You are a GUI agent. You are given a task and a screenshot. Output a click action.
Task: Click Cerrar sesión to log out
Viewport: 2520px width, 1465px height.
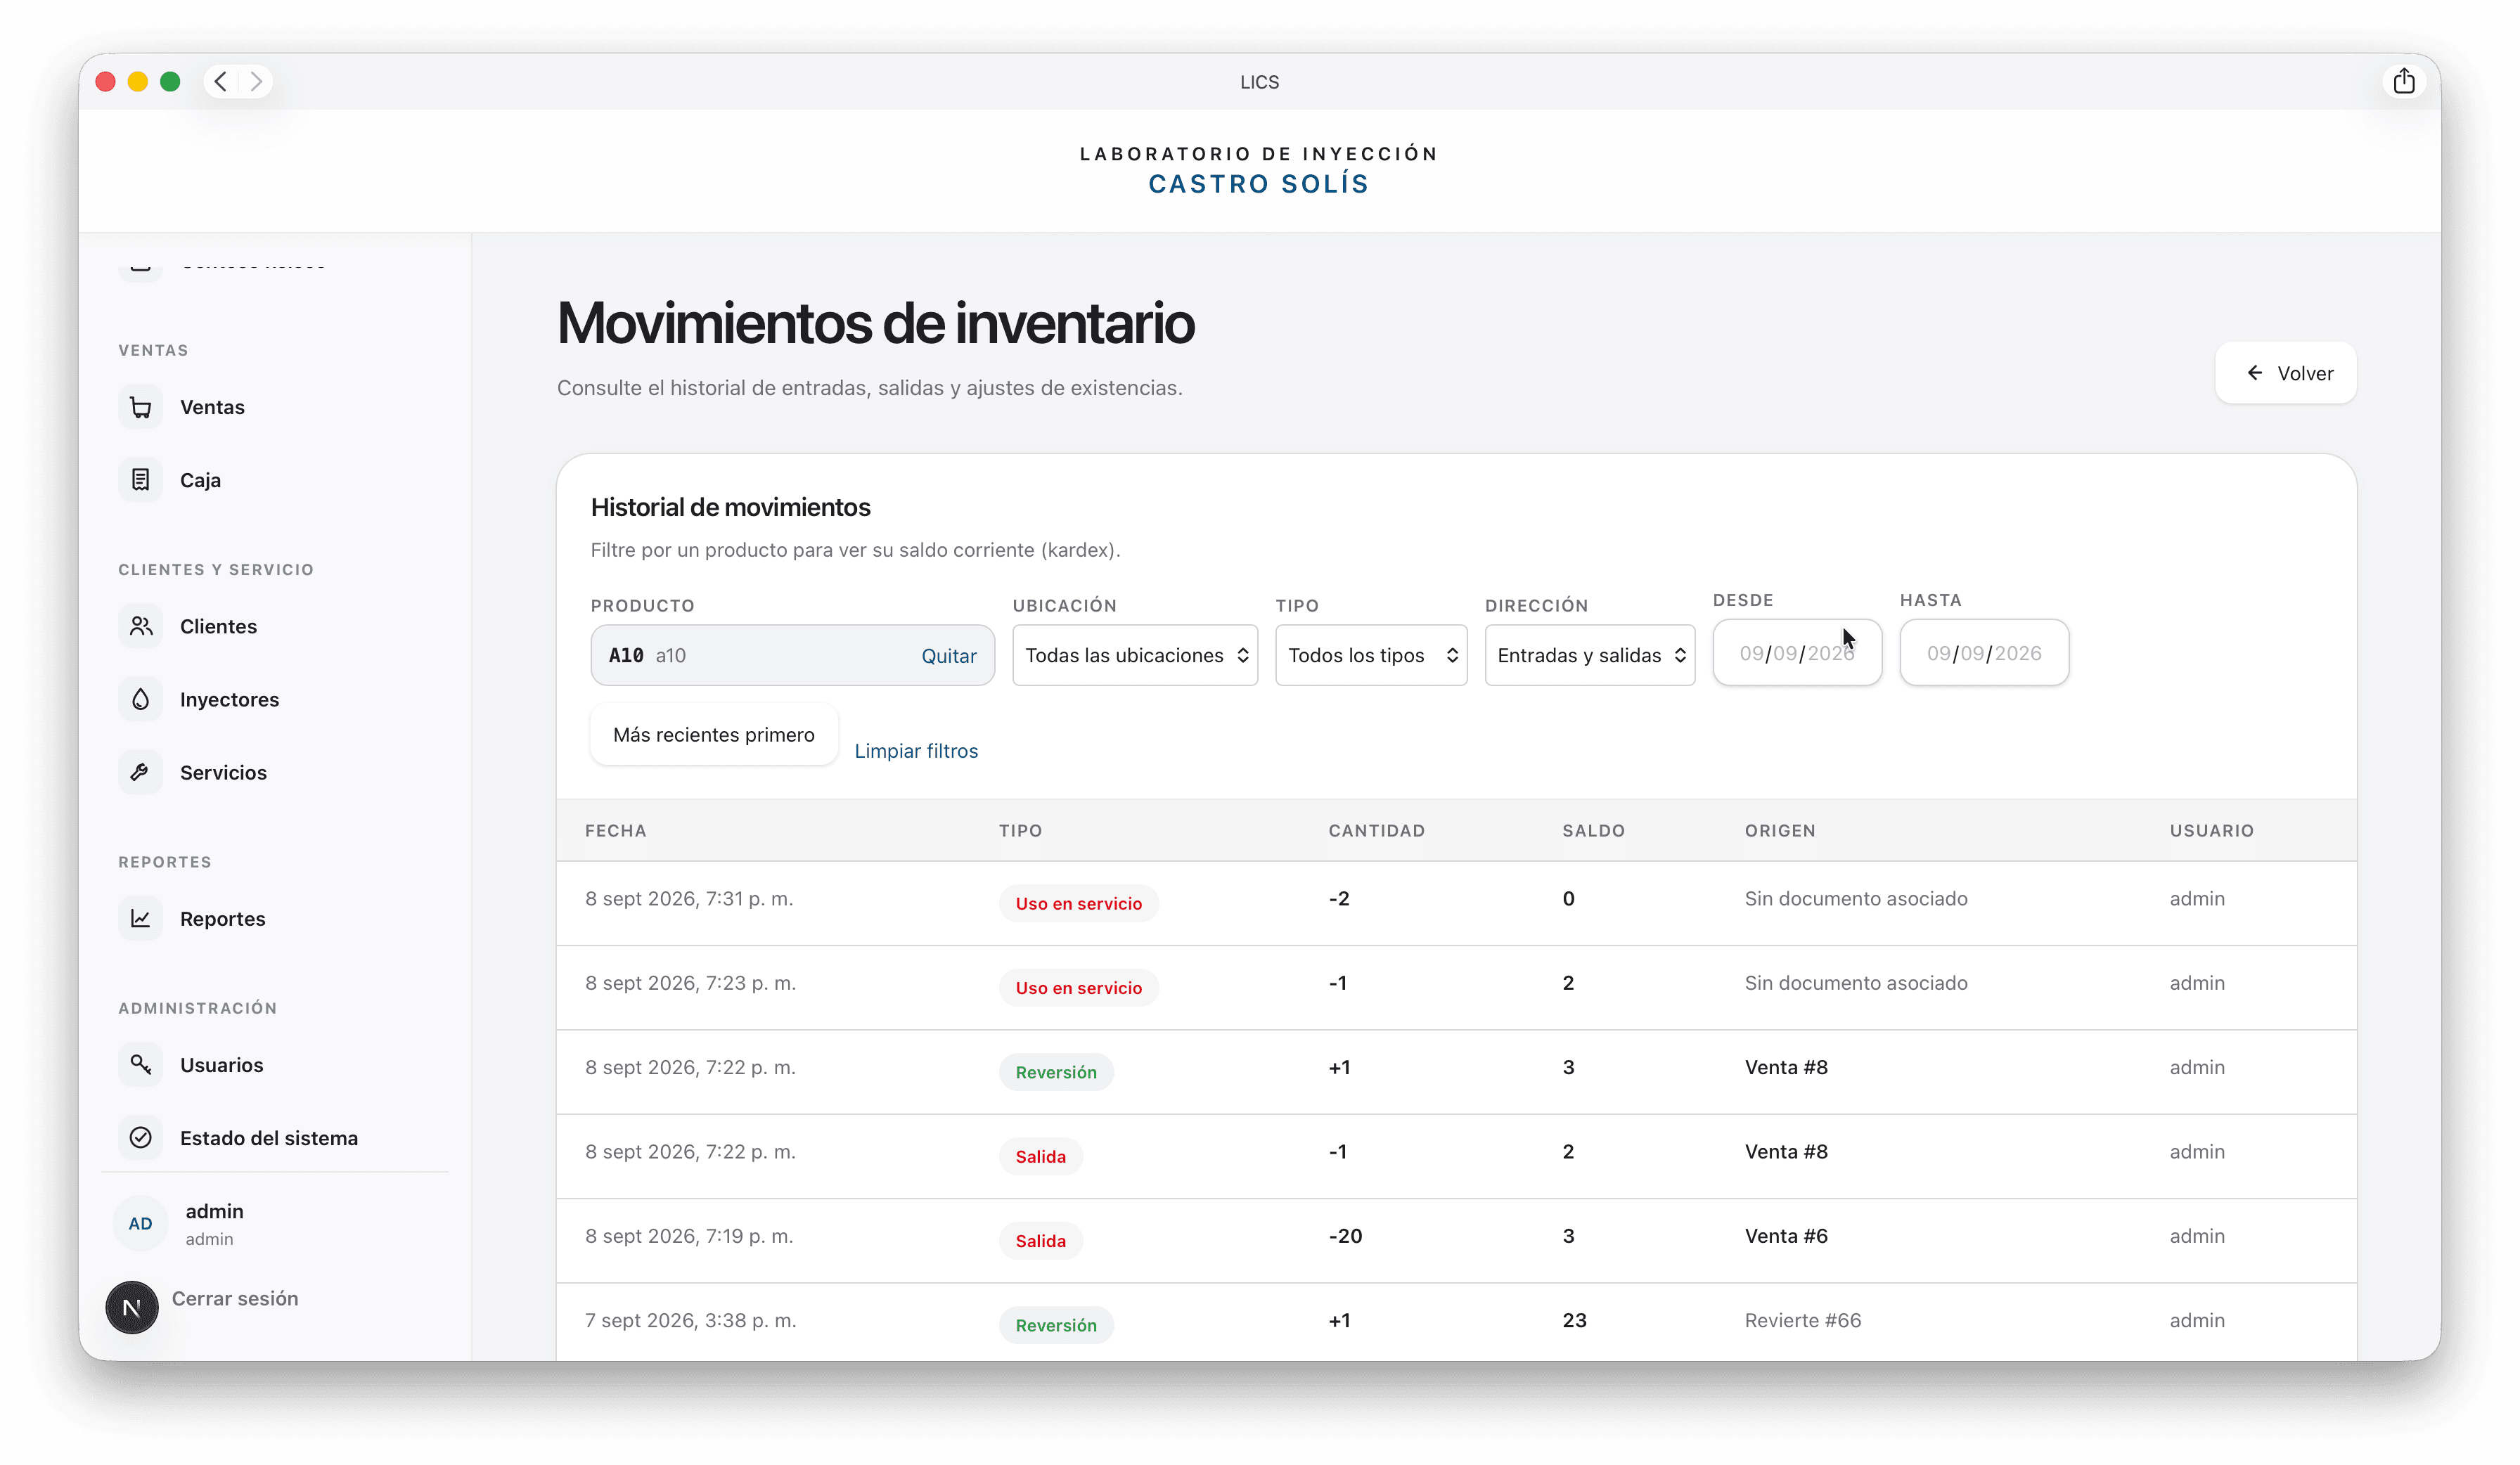(x=235, y=1298)
